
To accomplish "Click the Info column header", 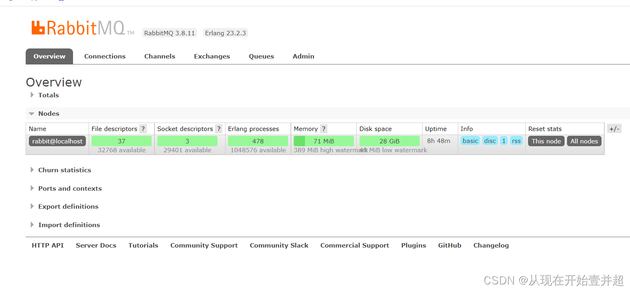I will click(x=467, y=129).
